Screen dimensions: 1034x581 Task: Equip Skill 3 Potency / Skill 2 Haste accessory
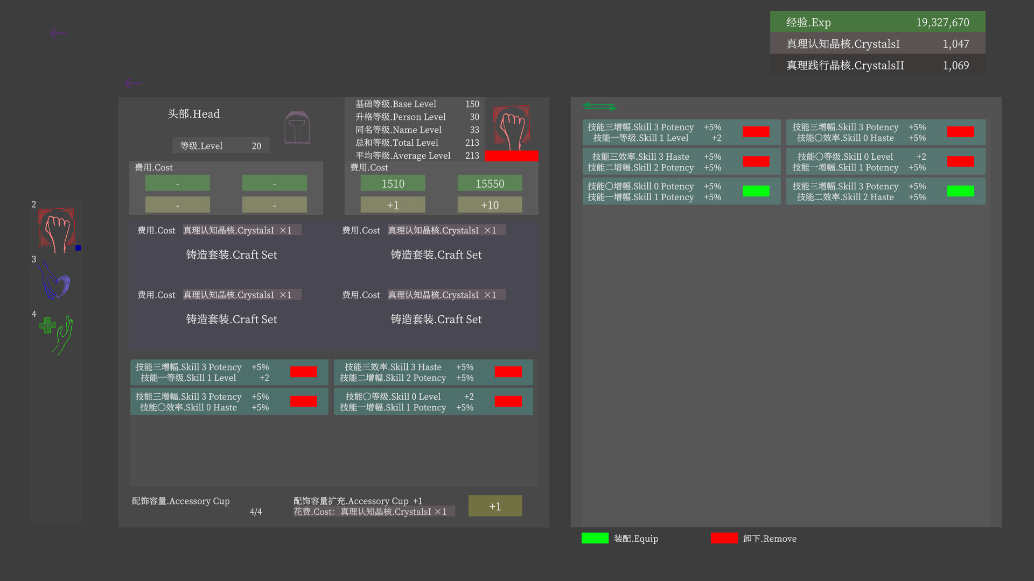coord(960,191)
